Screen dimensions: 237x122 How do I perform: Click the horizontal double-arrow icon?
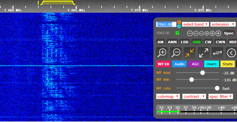(217, 52)
